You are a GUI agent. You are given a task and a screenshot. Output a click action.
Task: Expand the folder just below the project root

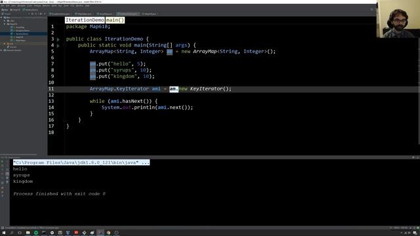5,20
